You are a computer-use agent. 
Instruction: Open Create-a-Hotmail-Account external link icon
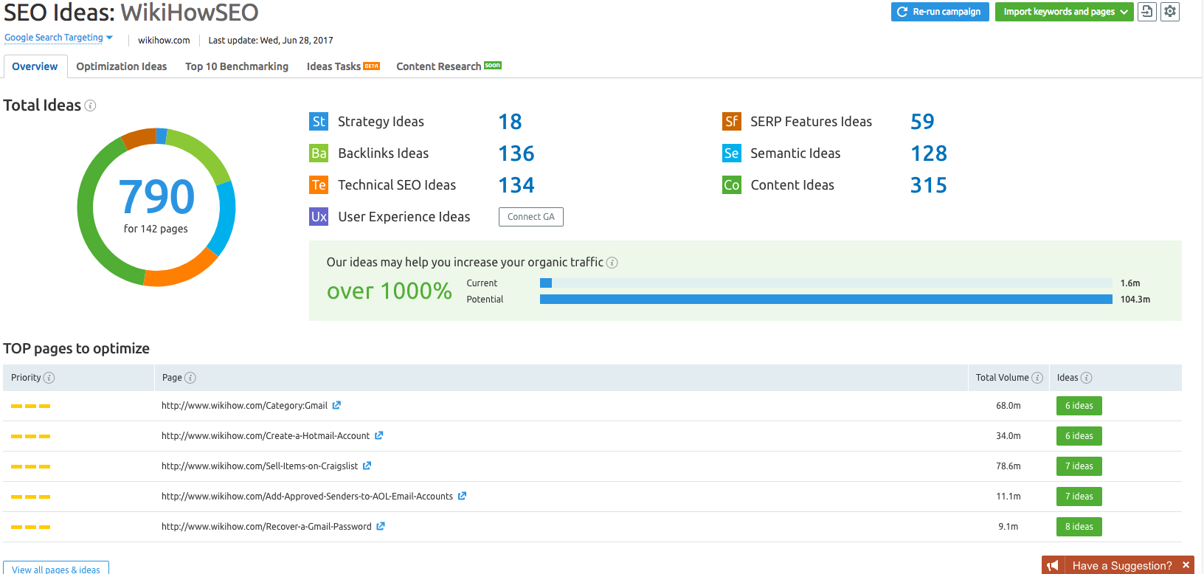(x=378, y=435)
